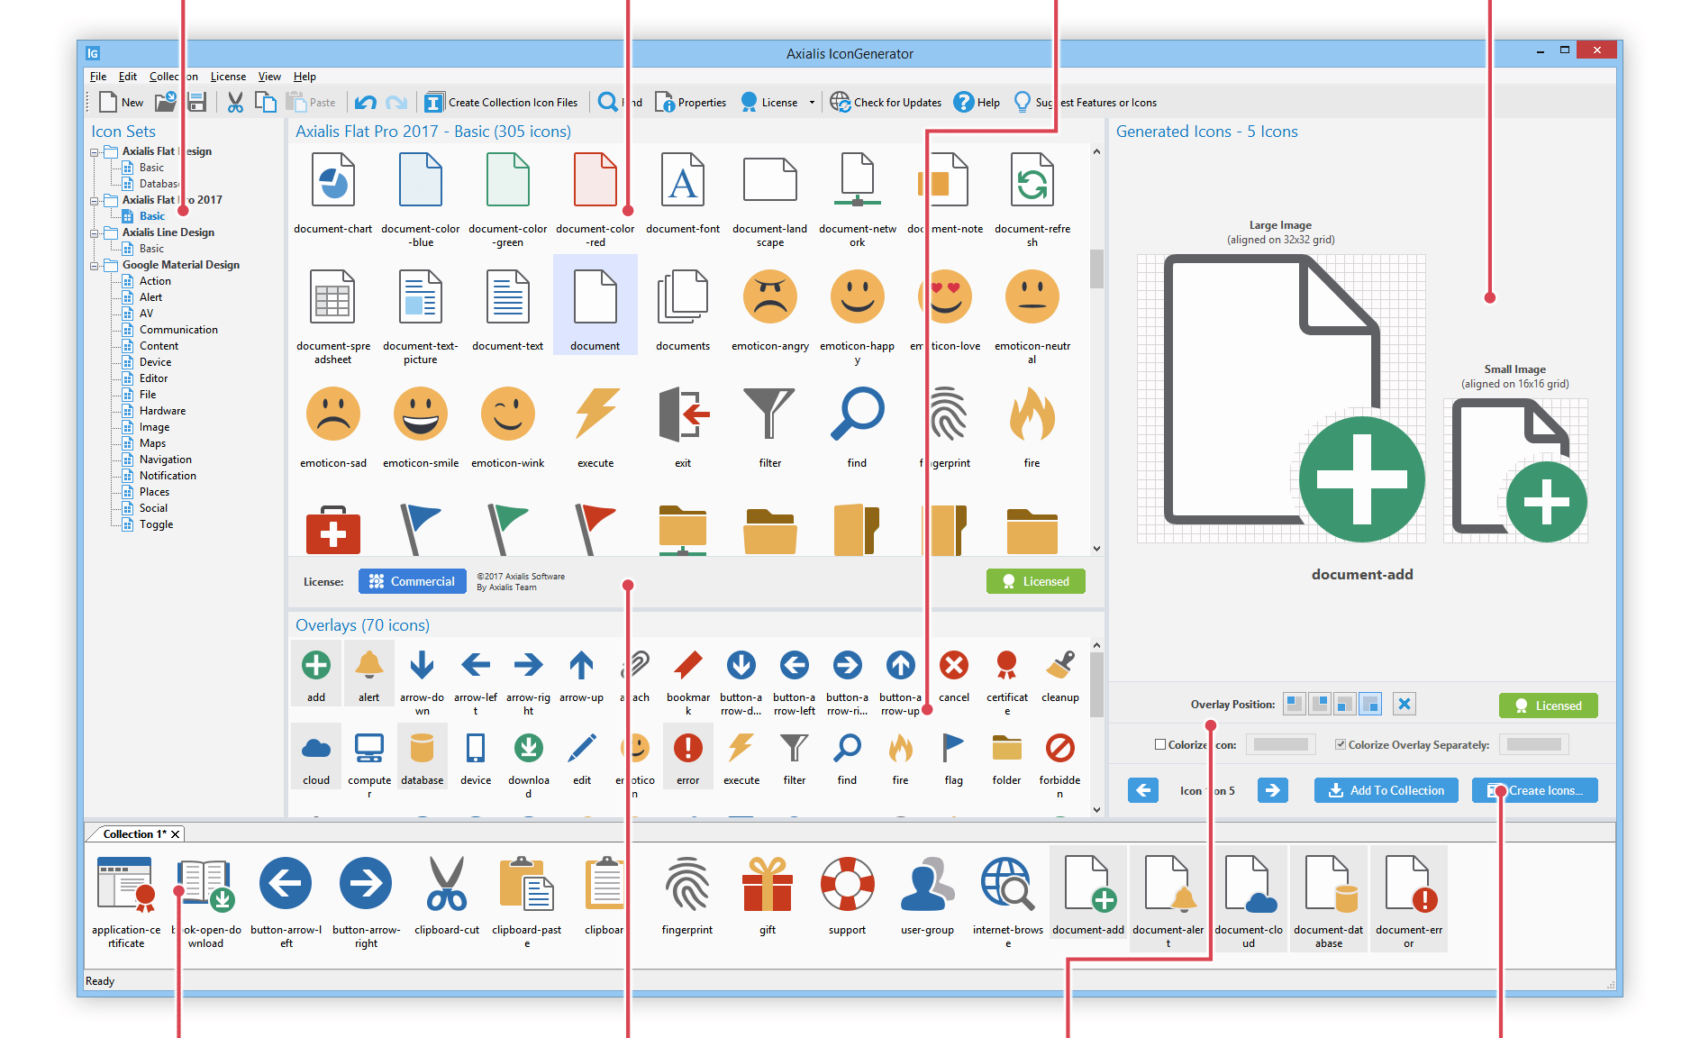Viewport: 1700px width, 1038px height.
Task: Add the current icon to the collection
Action: click(1386, 790)
